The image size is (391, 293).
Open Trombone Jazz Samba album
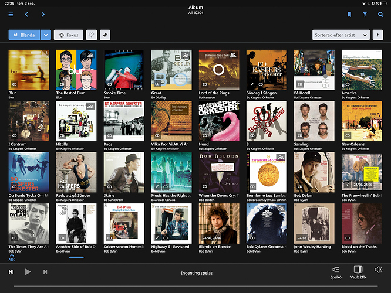[x=267, y=172]
